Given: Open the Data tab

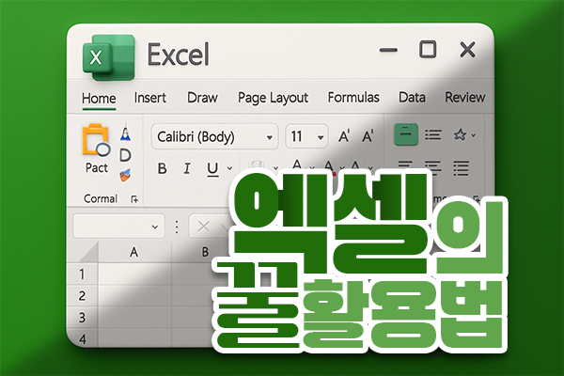Looking at the screenshot, I should [x=413, y=98].
